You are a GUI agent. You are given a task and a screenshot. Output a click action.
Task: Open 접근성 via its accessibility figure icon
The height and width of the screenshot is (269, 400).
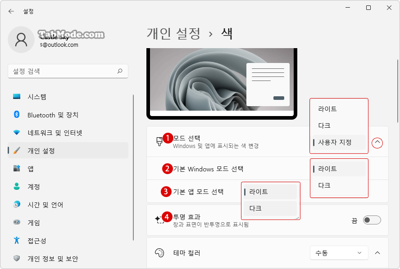[17, 240]
